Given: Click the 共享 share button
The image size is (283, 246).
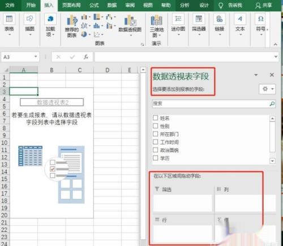Looking at the screenshot, I should coord(263,5).
